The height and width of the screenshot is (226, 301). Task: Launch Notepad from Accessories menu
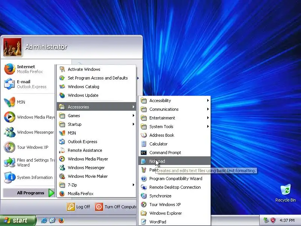tap(175, 161)
